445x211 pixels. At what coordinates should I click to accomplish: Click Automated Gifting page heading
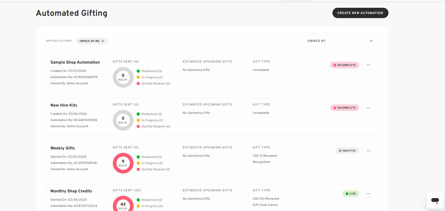coord(72,13)
